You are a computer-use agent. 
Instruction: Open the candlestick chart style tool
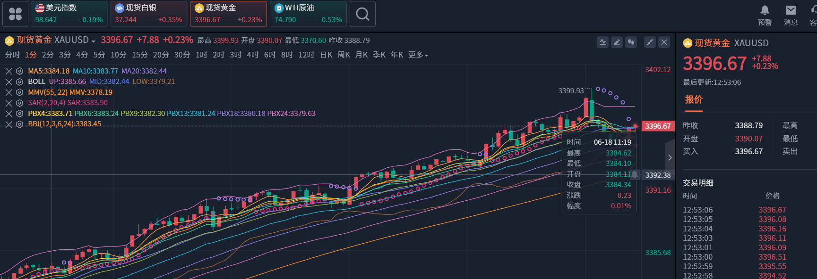coord(631,42)
